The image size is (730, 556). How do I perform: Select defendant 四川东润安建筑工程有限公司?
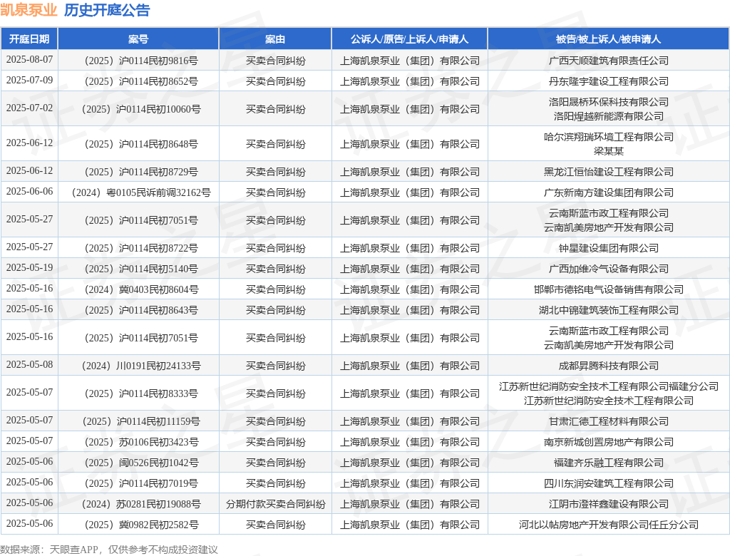(609, 483)
